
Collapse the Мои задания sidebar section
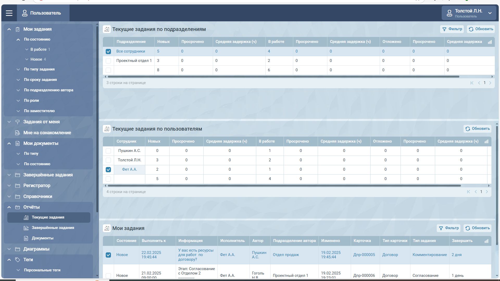click(x=9, y=29)
